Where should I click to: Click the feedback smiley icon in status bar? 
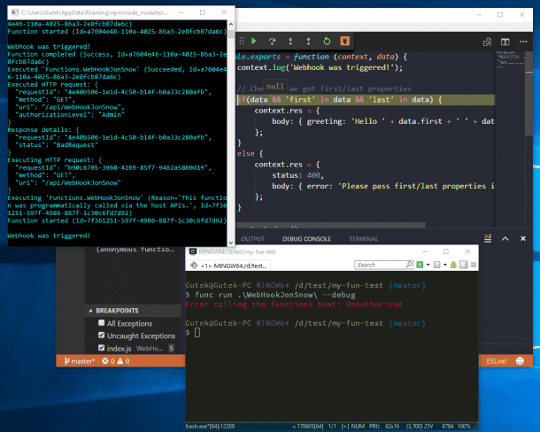[x=520, y=360]
